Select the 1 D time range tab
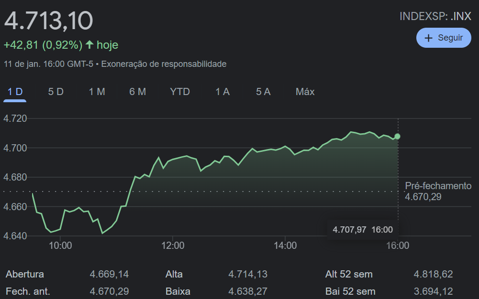Screen dimensions: 479x299 (15, 92)
